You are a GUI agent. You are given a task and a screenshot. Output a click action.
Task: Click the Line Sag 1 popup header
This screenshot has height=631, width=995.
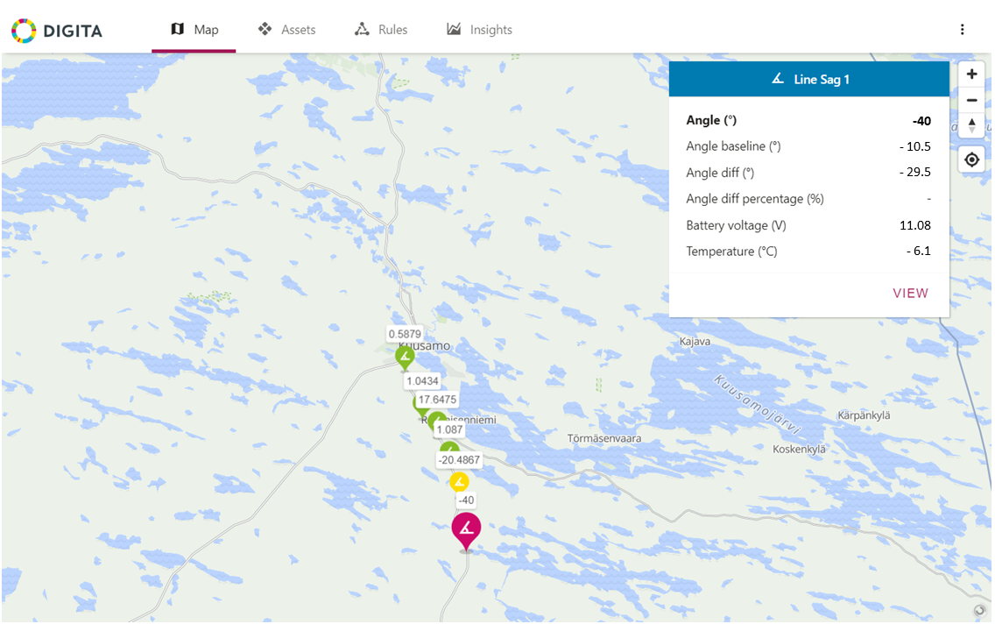tap(809, 80)
